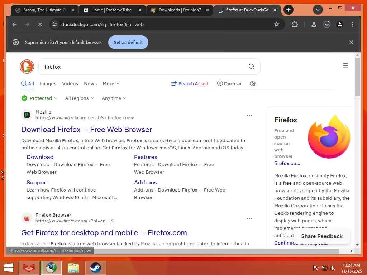
Task: Dismiss the default browser infobar
Action: coord(351,42)
